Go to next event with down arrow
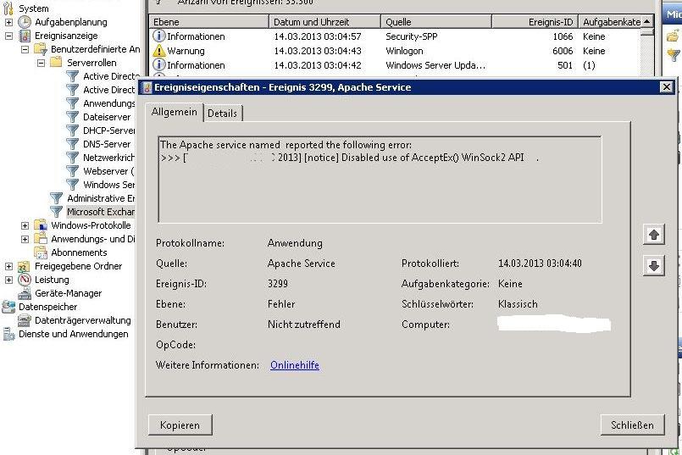This screenshot has height=455, width=682. (654, 266)
